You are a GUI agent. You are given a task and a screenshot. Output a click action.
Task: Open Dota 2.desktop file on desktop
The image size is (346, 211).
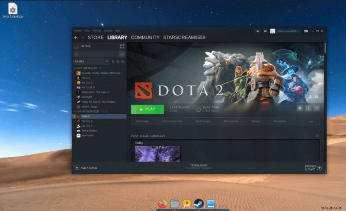coord(13,10)
